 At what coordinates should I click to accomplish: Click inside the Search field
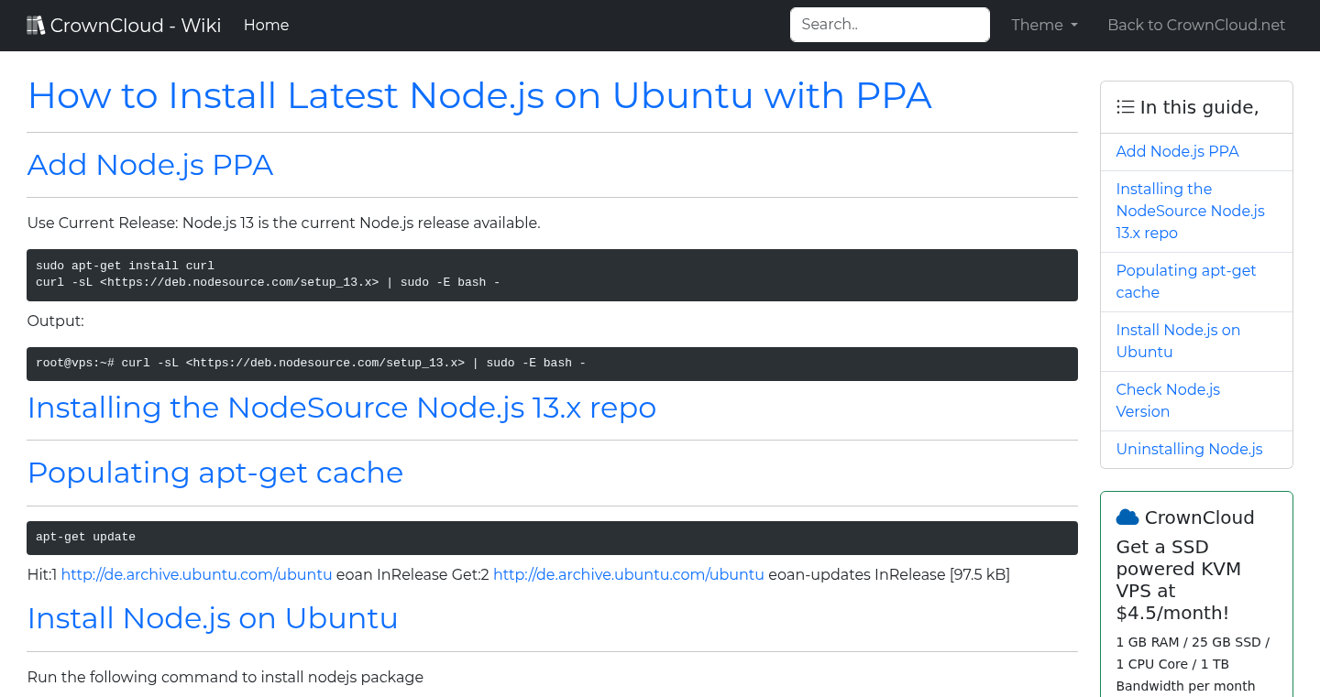(x=888, y=24)
